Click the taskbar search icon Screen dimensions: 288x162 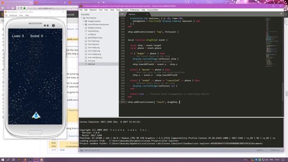point(8,160)
